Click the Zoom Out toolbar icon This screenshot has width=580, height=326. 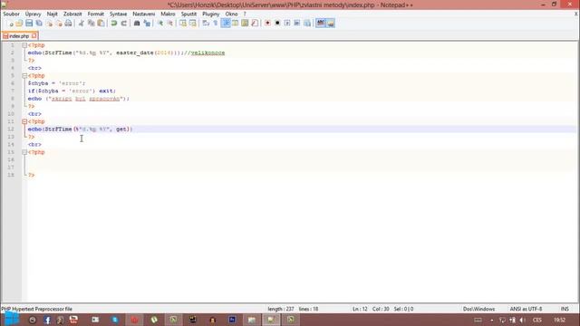coord(169,24)
